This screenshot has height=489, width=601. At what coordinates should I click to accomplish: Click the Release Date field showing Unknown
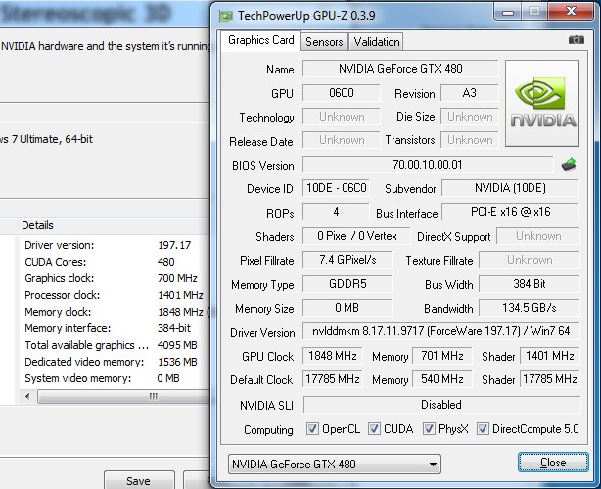point(342,140)
